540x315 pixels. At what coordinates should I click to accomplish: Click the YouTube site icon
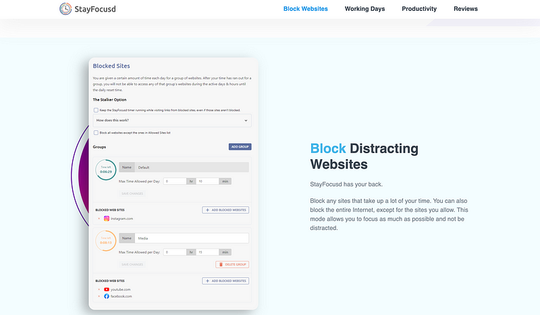[107, 289]
